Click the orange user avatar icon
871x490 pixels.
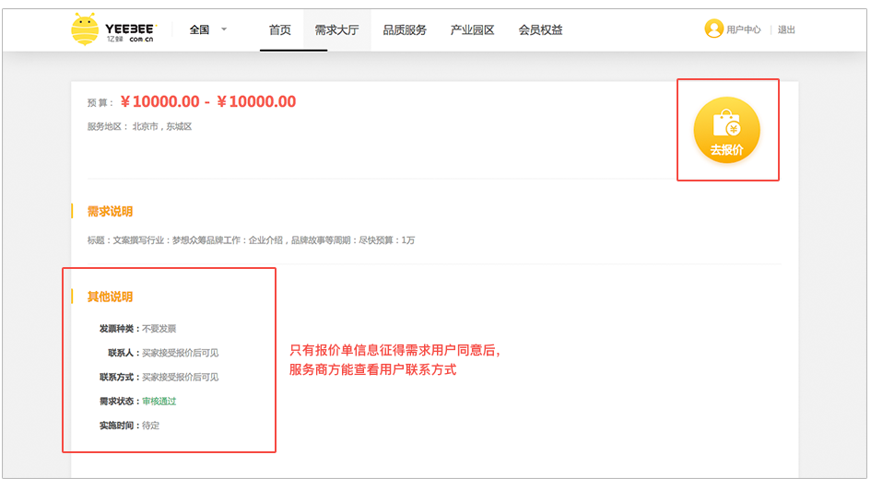713,29
